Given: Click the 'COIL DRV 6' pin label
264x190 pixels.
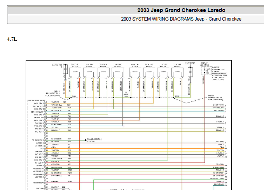Looking at the screenshot, I should pos(39,115).
